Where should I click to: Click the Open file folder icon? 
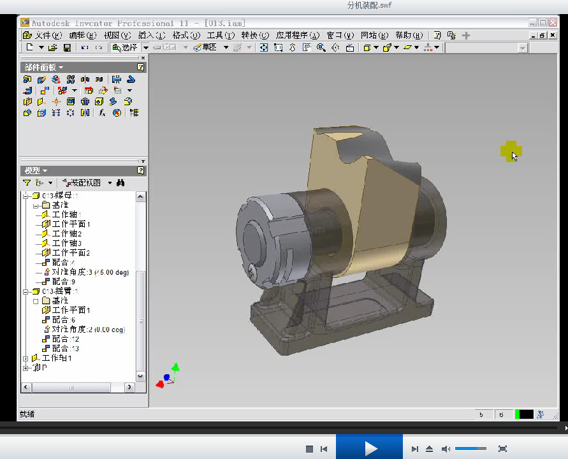(53, 48)
